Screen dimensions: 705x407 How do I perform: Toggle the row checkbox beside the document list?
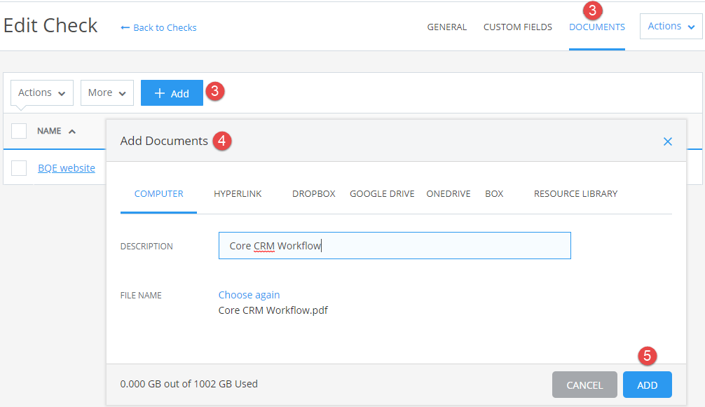18,167
